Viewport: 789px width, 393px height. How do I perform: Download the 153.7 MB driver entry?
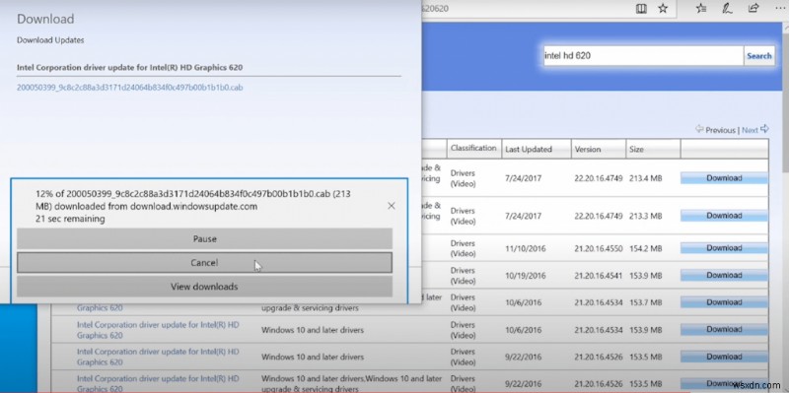point(724,302)
